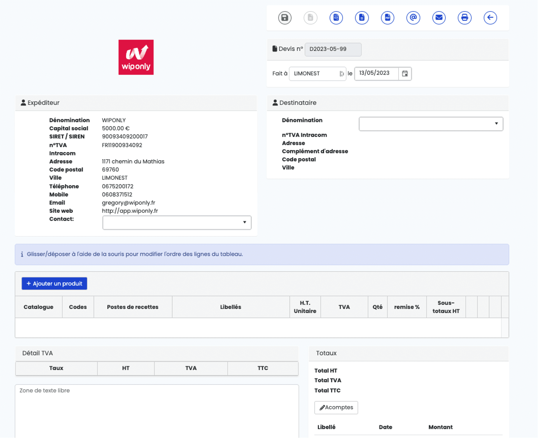Click the greyed-out document icon in toolbar
Image resolution: width=538 pixels, height=438 pixels.
coord(310,18)
